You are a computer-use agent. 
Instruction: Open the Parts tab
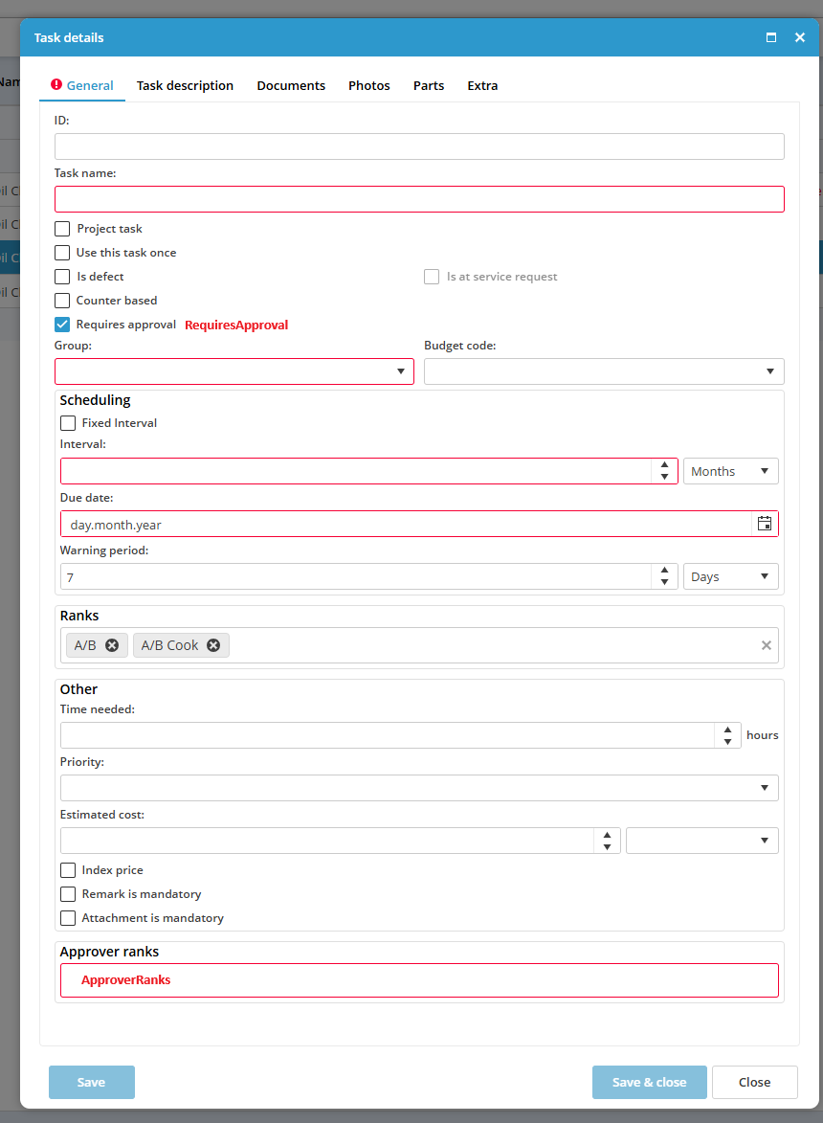pyautogui.click(x=429, y=85)
